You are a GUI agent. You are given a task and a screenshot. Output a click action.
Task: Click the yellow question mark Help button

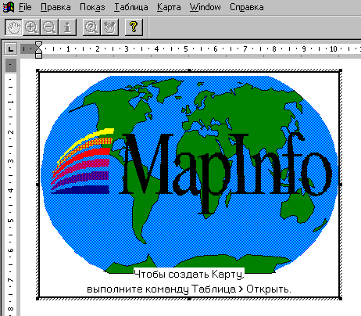tap(134, 27)
